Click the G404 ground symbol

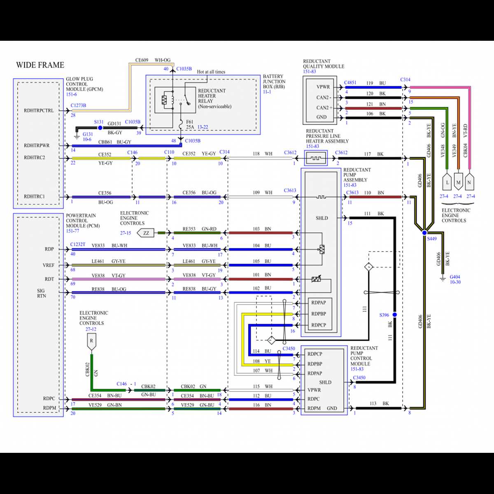pos(443,279)
